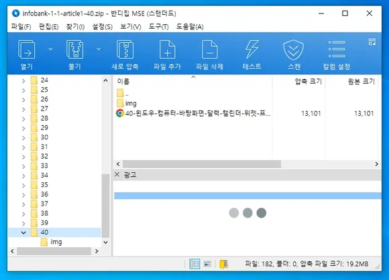
Task: Click the blue ad banner bar
Action: click(247, 196)
